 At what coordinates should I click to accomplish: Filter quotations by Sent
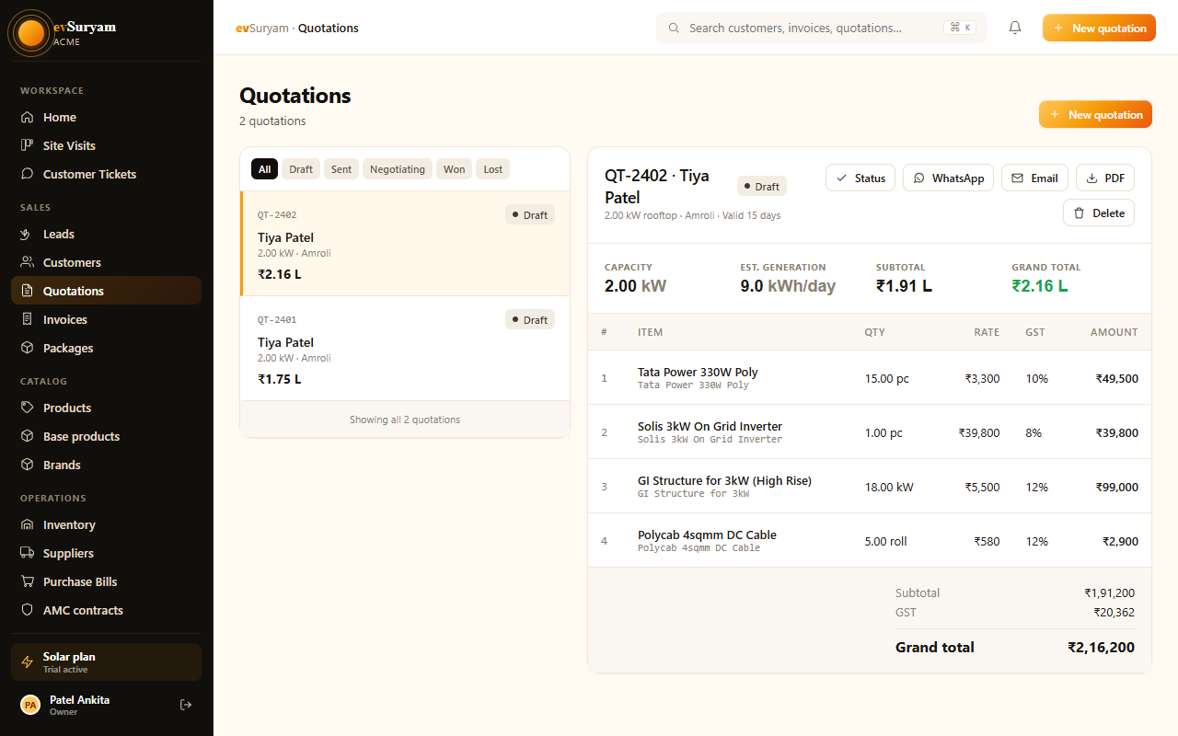[341, 169]
